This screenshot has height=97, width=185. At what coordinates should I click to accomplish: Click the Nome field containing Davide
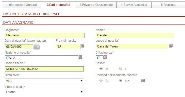(x=135, y=35)
